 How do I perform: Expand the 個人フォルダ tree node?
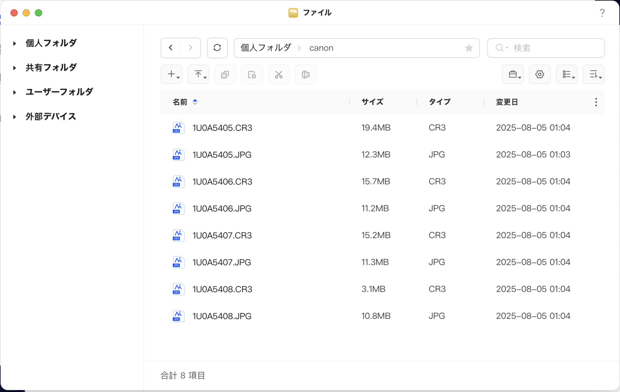(15, 43)
